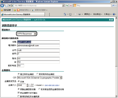The width and height of the screenshot is (118, 98).
Task: Click the vertical scrollbar thumb
Action: pos(116,43)
